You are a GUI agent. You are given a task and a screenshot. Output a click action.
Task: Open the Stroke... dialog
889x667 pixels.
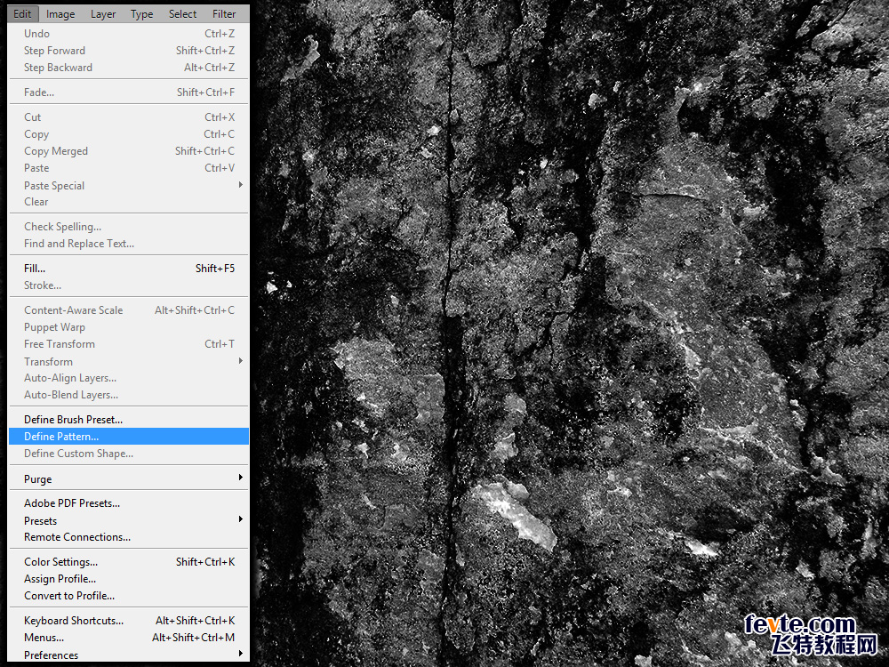click(129, 285)
